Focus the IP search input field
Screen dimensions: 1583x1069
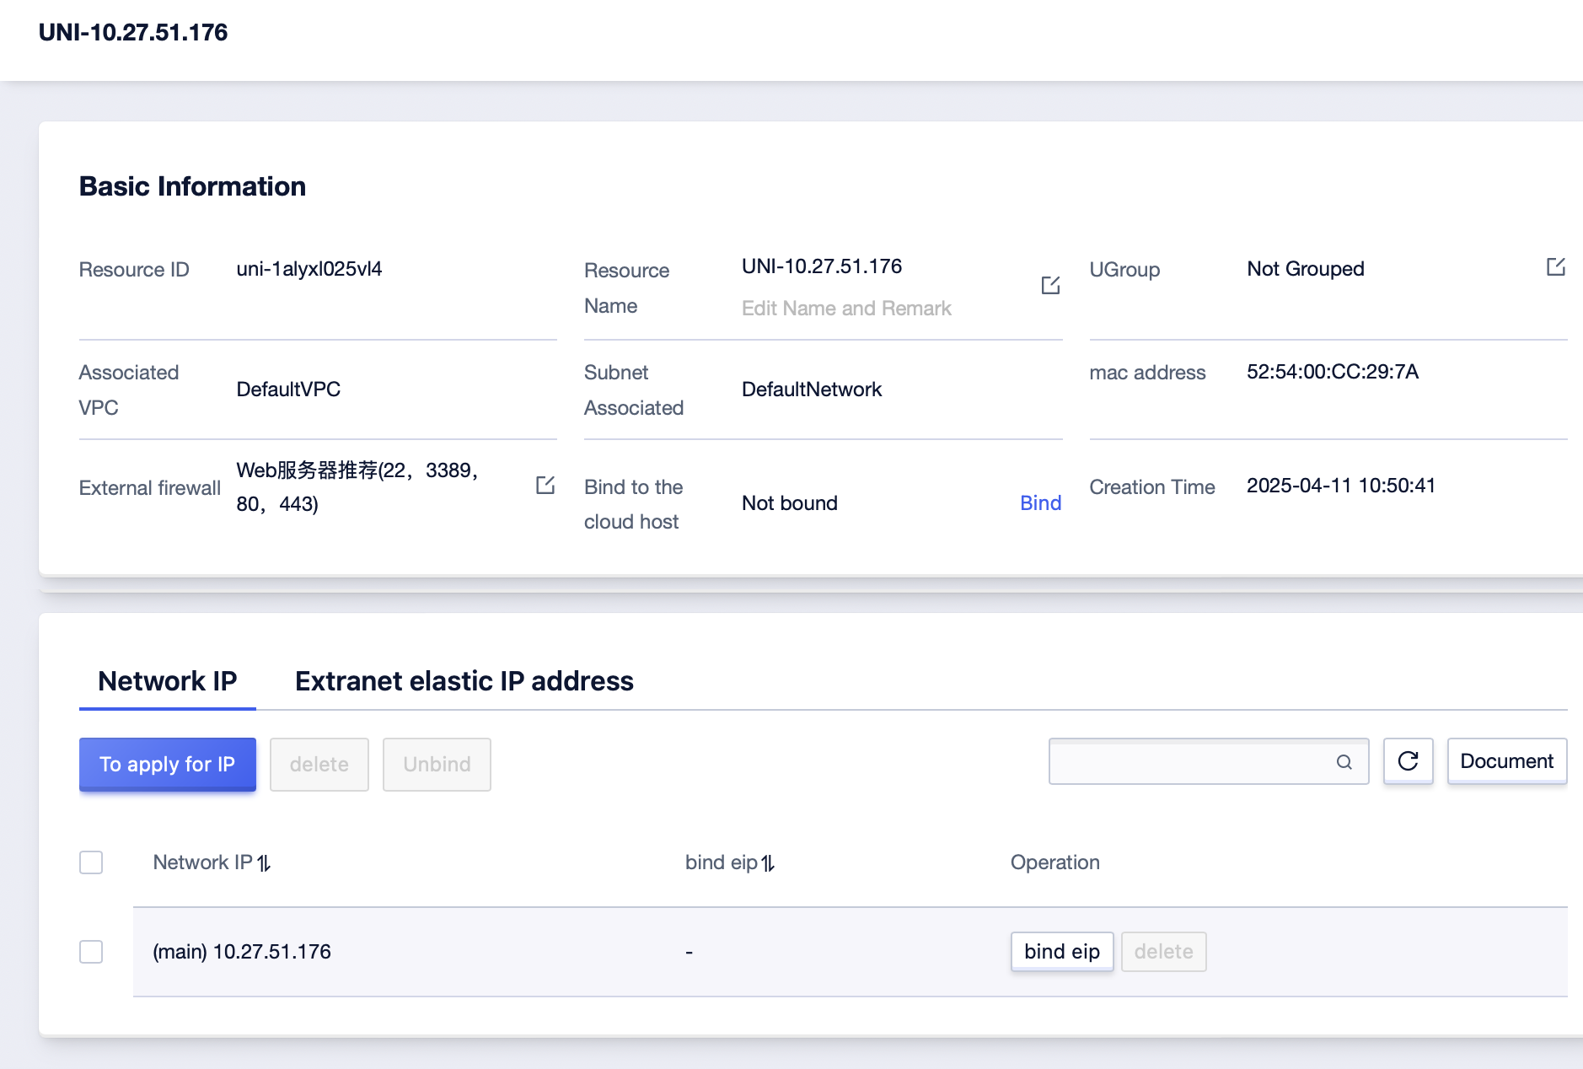coord(1209,761)
